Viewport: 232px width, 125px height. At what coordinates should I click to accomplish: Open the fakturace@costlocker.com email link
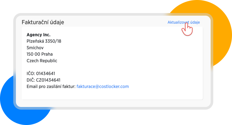click(103, 86)
